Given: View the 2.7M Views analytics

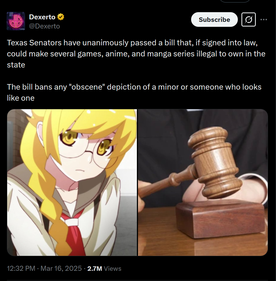Looking at the screenshot, I should [104, 269].
